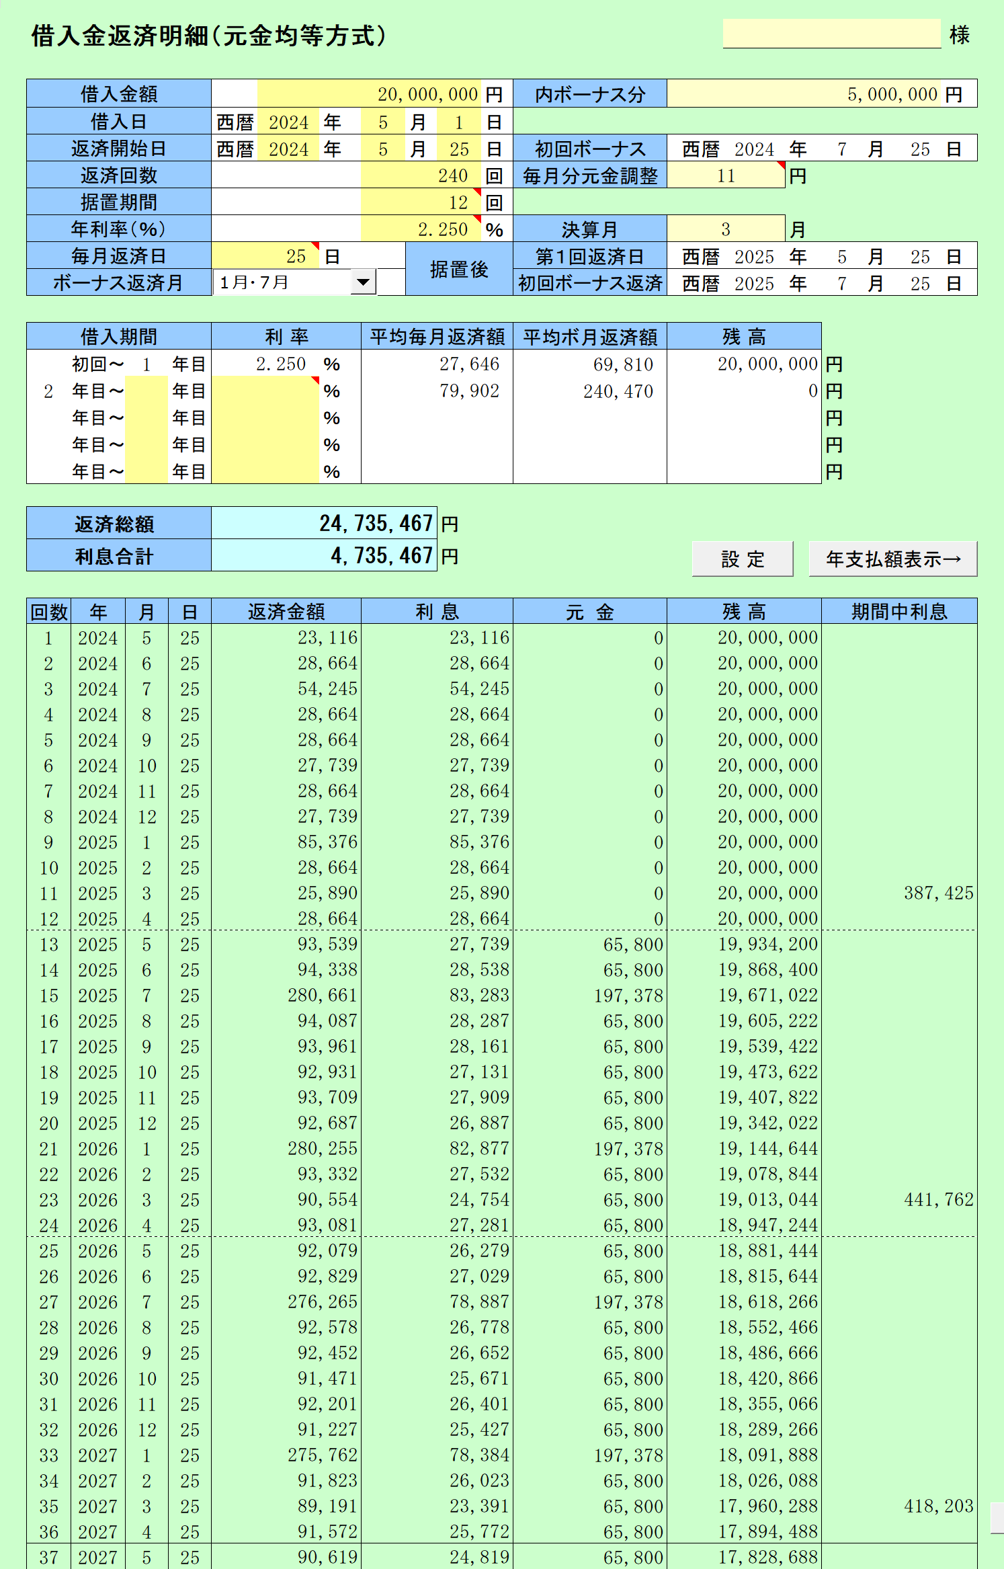Select the 年利率 cell showing 2.250
Screen dimensions: 1004x1569
pos(421,230)
